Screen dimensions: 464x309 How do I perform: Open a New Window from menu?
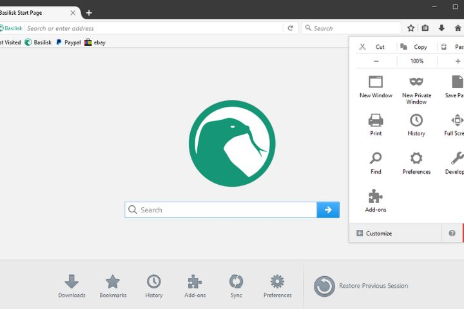pos(376,87)
